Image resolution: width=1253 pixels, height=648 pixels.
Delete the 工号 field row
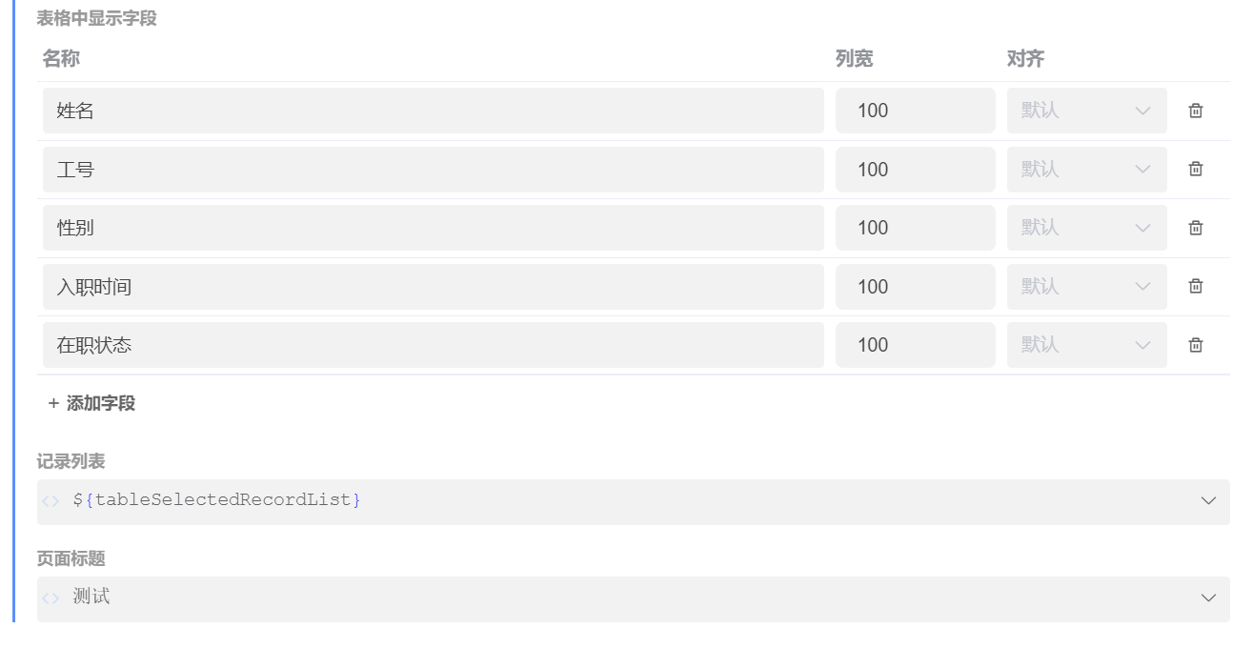pos(1196,169)
